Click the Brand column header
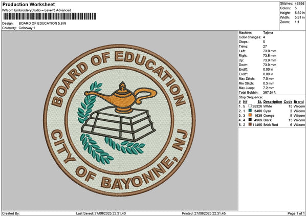 click(299, 101)
